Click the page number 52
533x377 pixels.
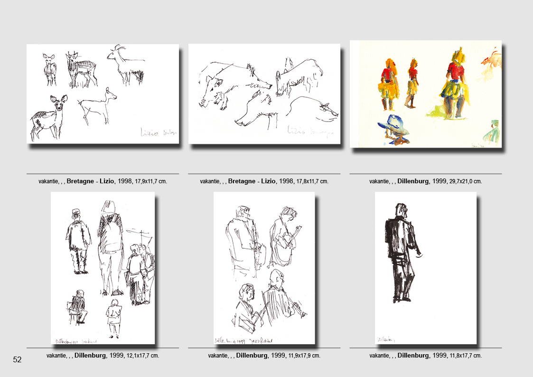click(x=17, y=360)
